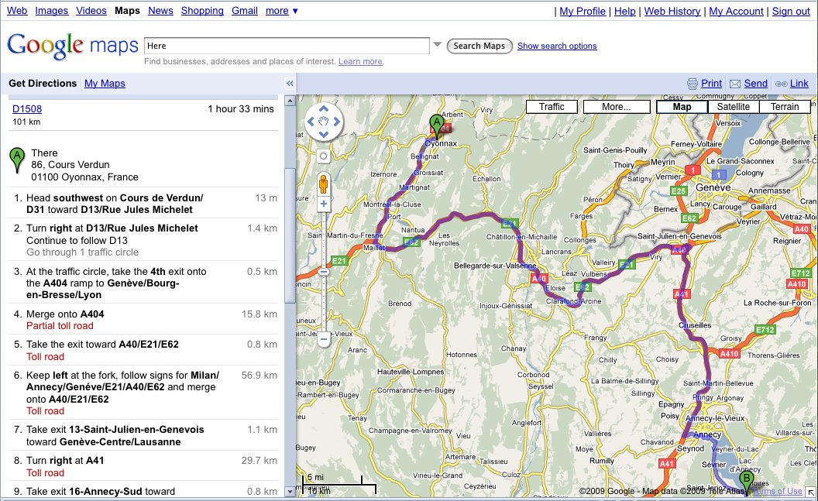Open the 'Show search options' link
The image size is (818, 501).
pos(557,46)
